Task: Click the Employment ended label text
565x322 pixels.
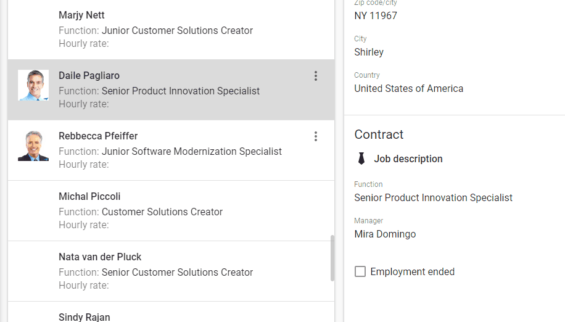Action: click(412, 271)
